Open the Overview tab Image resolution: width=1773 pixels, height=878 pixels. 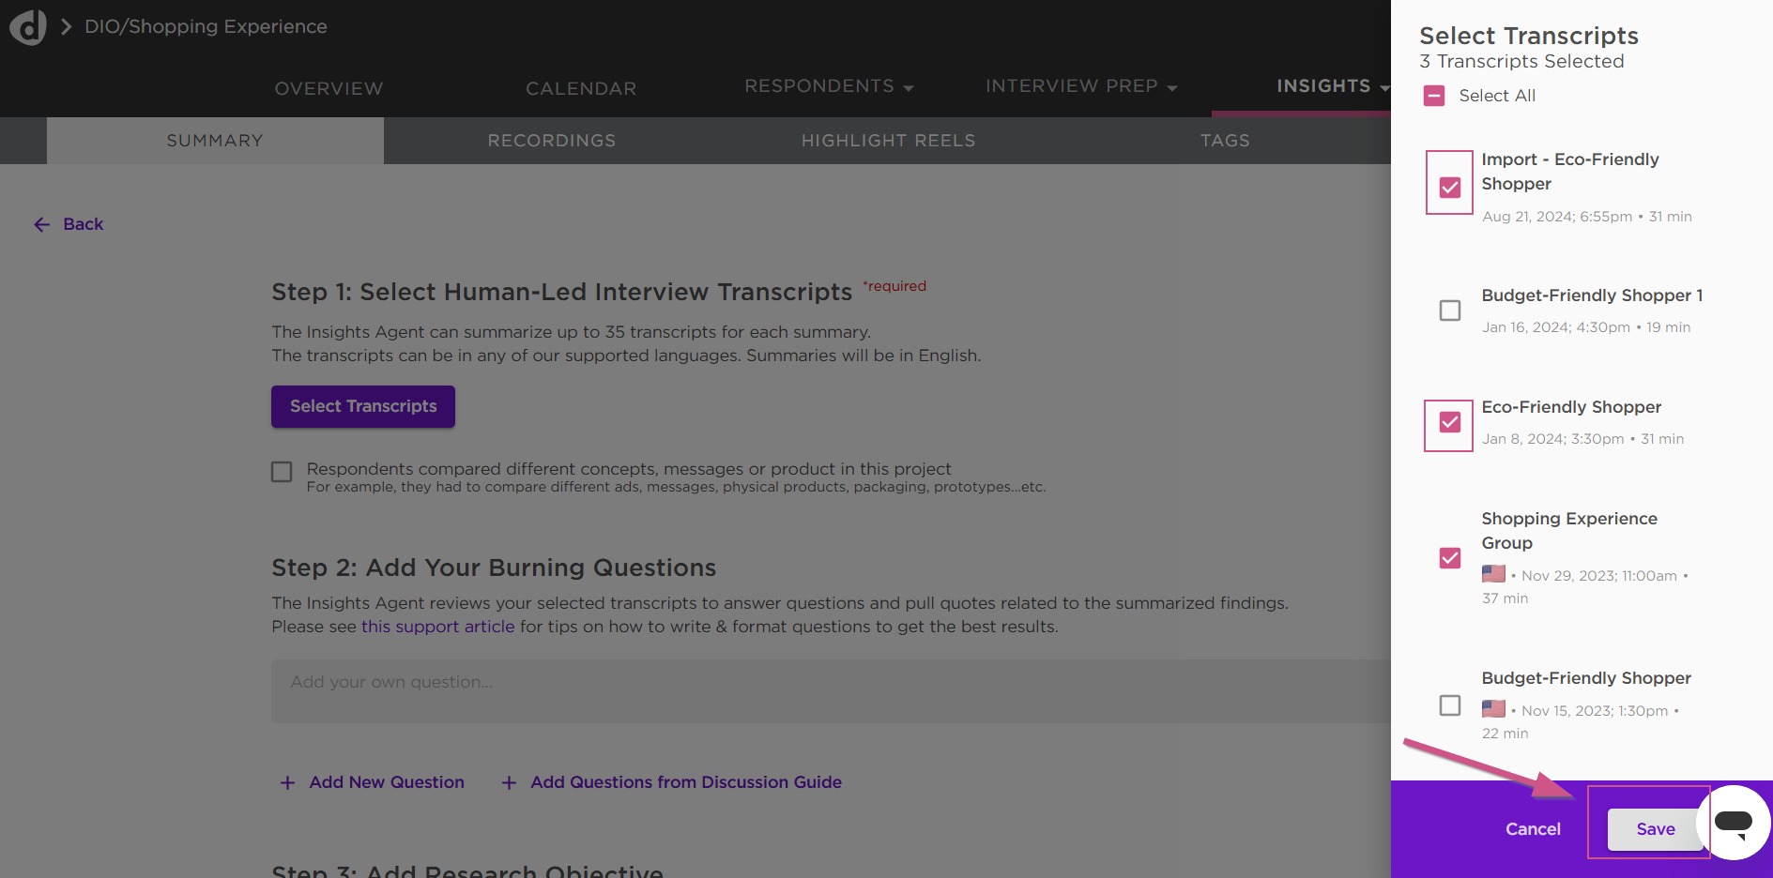pos(329,88)
